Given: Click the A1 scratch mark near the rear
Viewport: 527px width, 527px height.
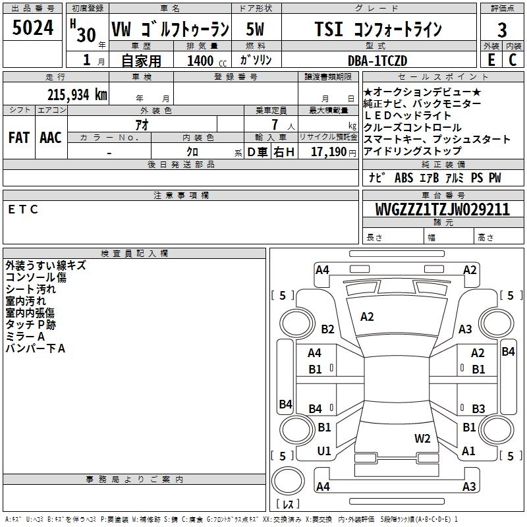Looking at the screenshot, I should 468,451.
